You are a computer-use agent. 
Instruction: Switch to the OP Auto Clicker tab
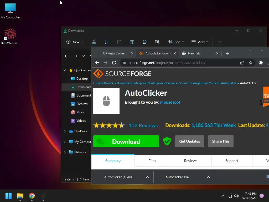114,53
